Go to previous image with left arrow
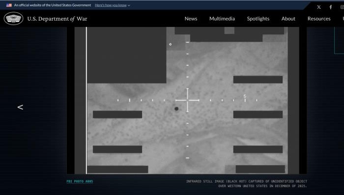Viewport: 344px width, 195px height. (x=20, y=107)
